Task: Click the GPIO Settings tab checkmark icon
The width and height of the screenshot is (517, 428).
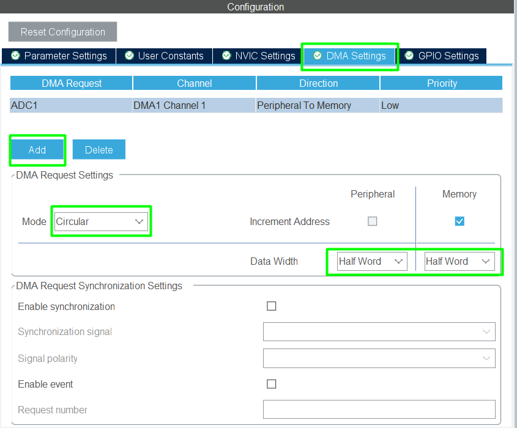Action: coord(409,56)
